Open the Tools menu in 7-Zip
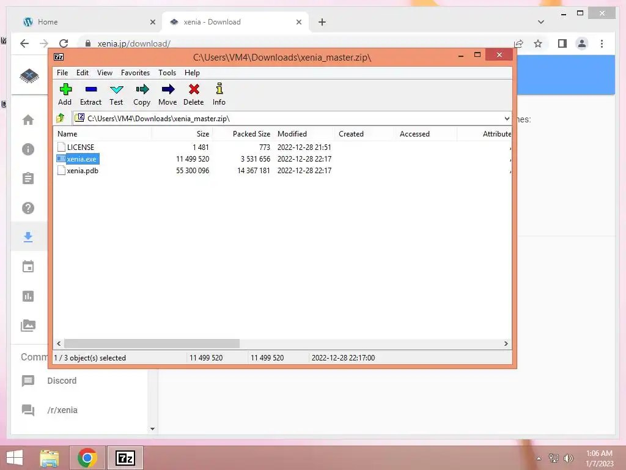This screenshot has width=626, height=470. pos(167,73)
